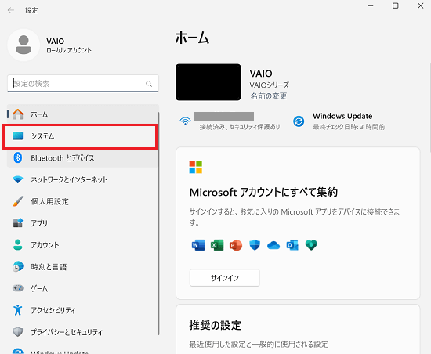This screenshot has width=431, height=354.
Task: Click the VAIO user avatar picture
Action: point(24,45)
